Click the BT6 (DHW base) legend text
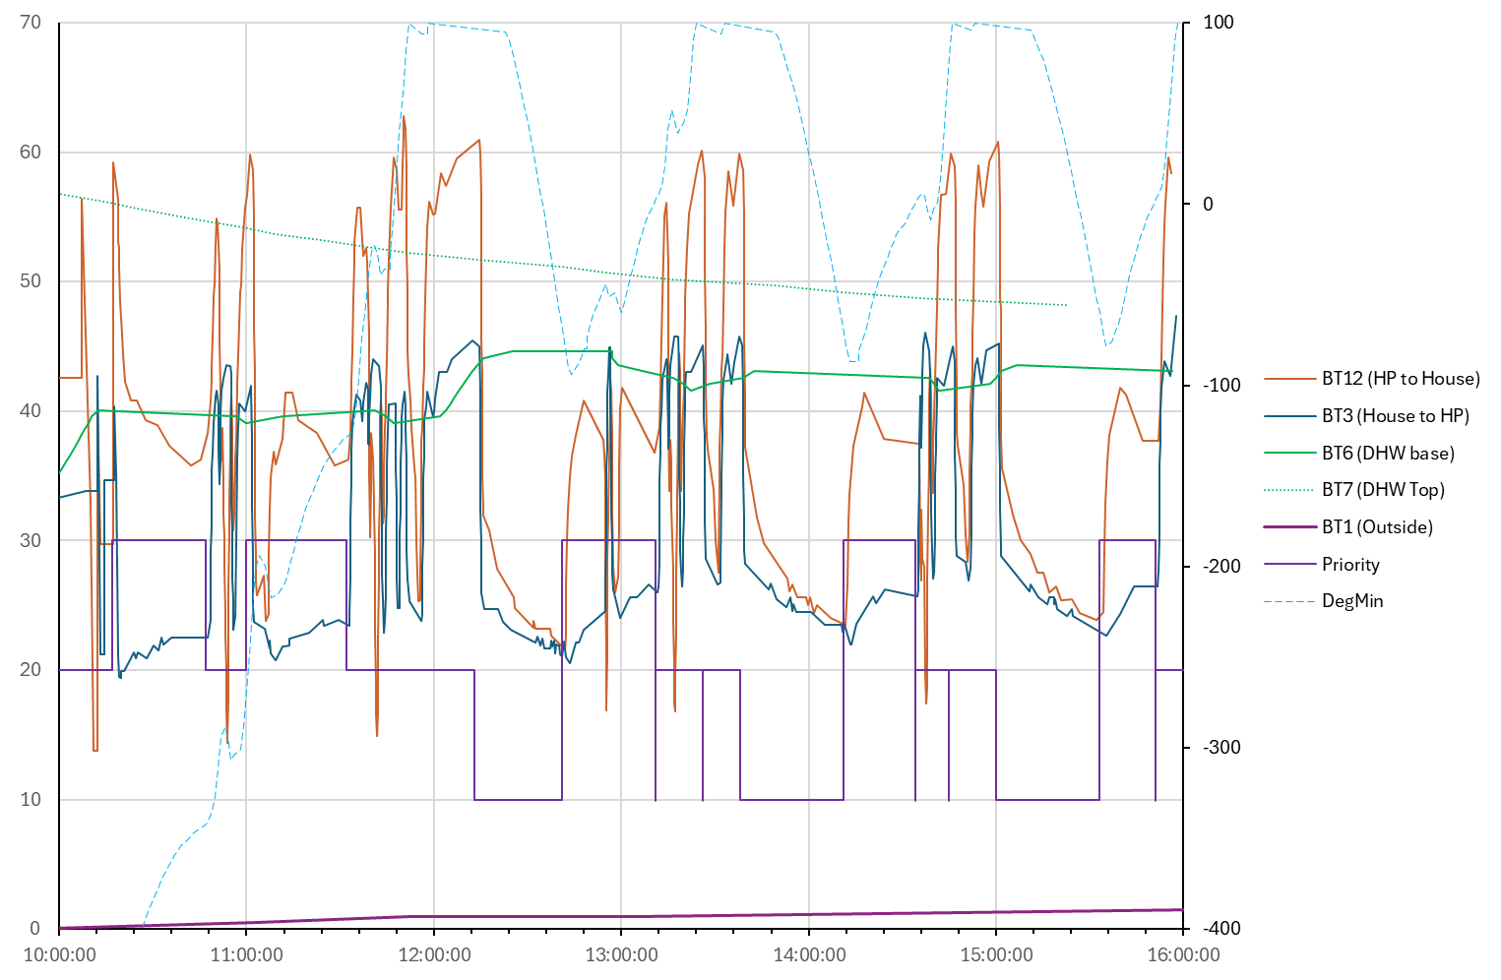 click(1388, 454)
